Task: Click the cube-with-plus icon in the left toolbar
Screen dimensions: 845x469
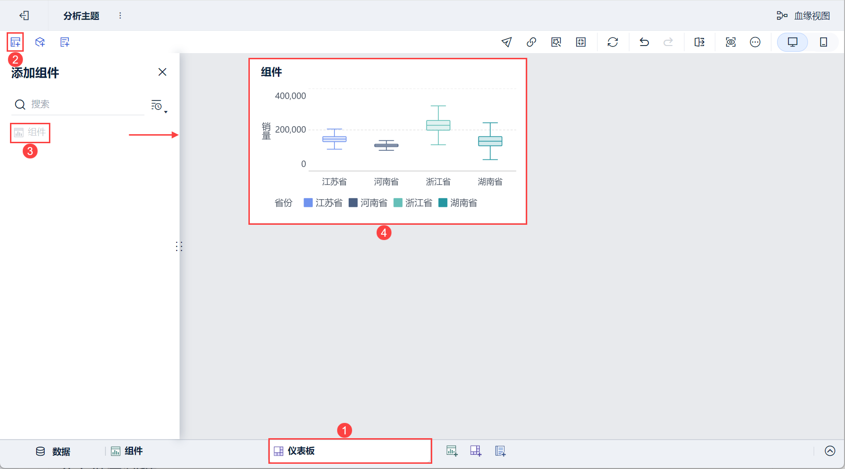Action: (x=40, y=42)
